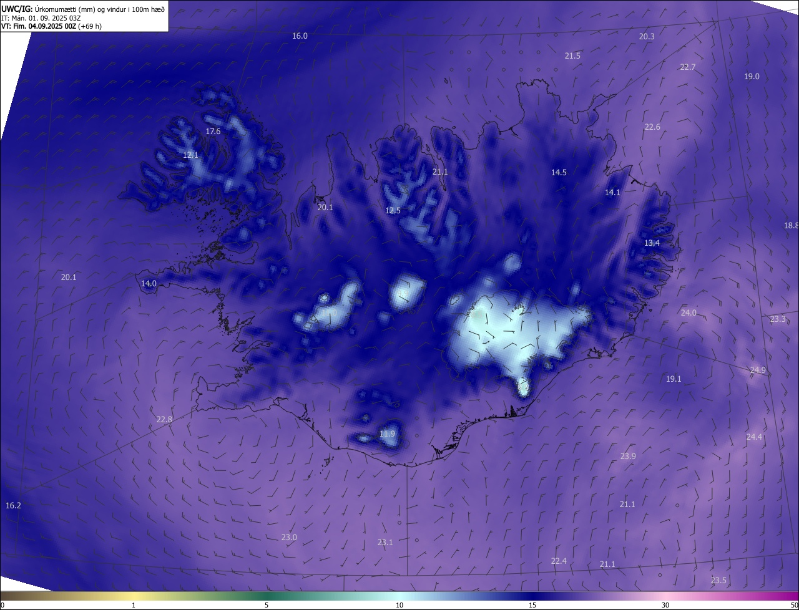Screen dimensions: 799x610
Task: Click the 15 tick on the color scale
Action: click(532, 606)
